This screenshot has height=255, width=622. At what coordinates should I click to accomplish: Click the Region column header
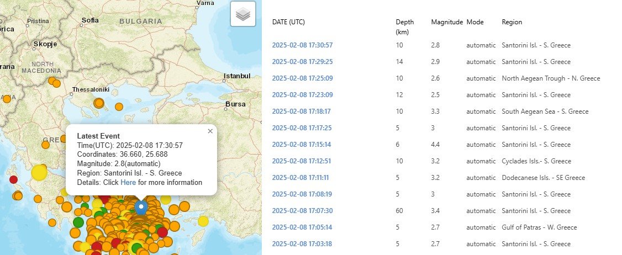pyautogui.click(x=512, y=22)
